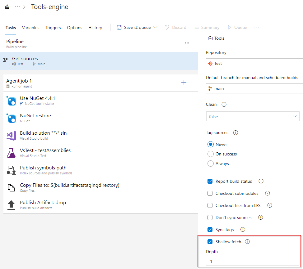
Task: Select the Get sources step
Action: pyautogui.click(x=99, y=61)
